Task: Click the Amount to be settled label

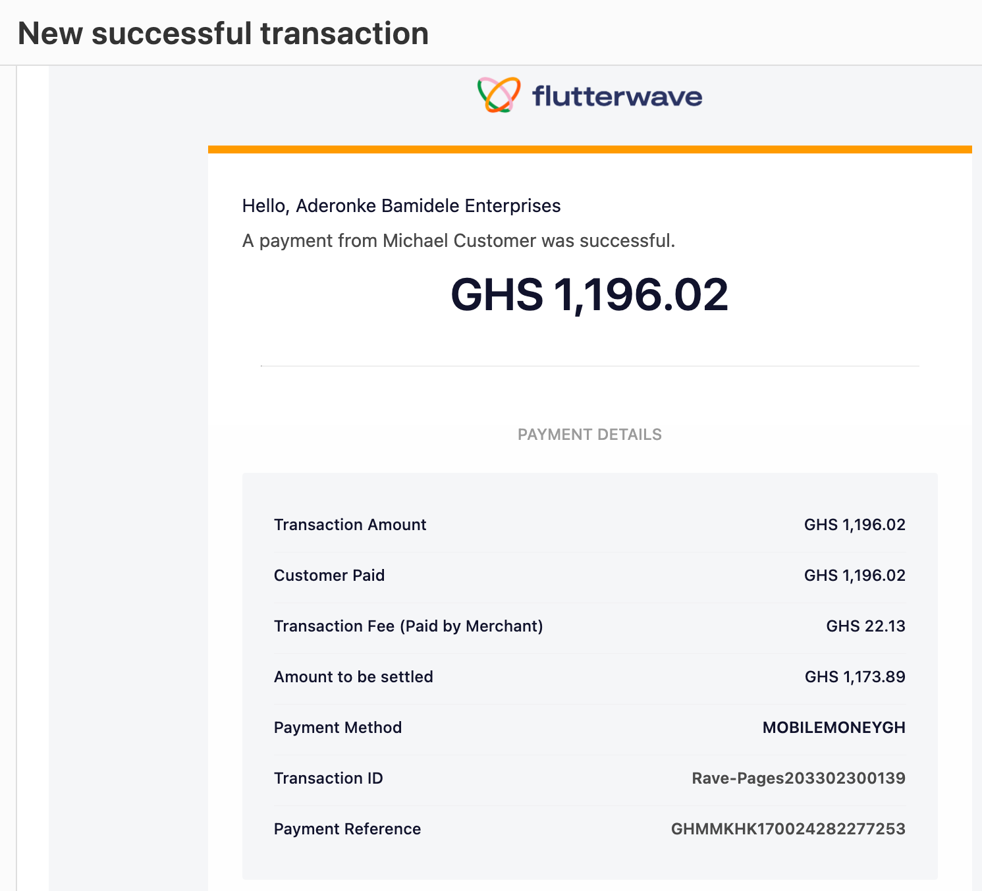Action: pos(354,677)
